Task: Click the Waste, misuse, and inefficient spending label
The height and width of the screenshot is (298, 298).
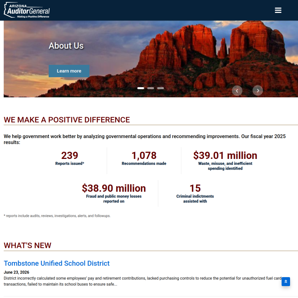Action: (225, 166)
